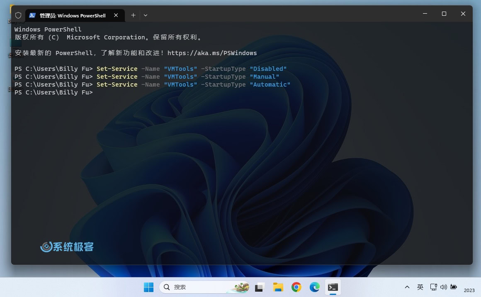The width and height of the screenshot is (481, 297).
Task: Select the 管理员: Windows PowerShell tab
Action: (75, 15)
